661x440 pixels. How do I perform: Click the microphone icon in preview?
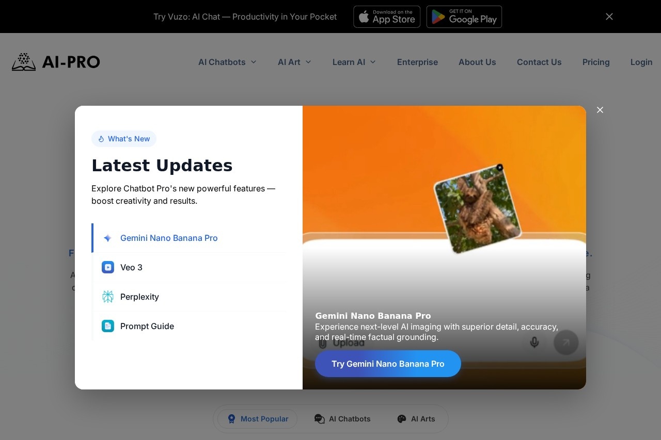click(x=534, y=342)
